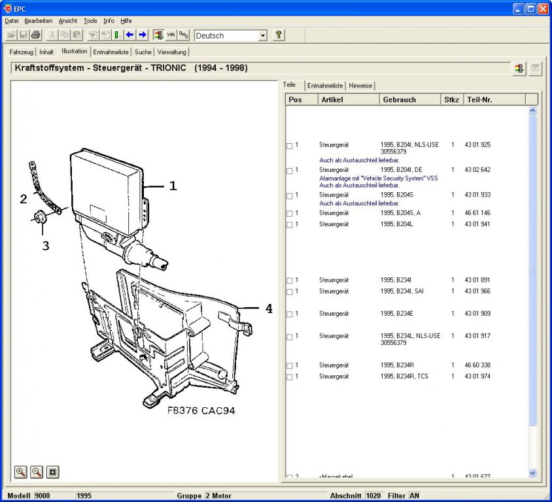552x502 pixels.
Task: Click the DMS toolbar icon
Action: [x=183, y=35]
